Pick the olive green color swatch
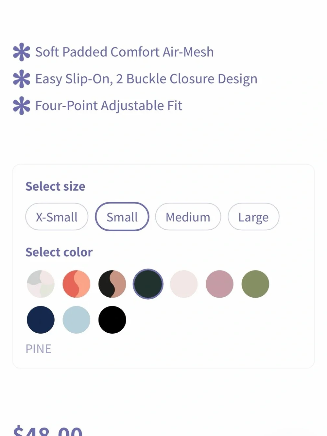The image size is (327, 436). pyautogui.click(x=255, y=284)
